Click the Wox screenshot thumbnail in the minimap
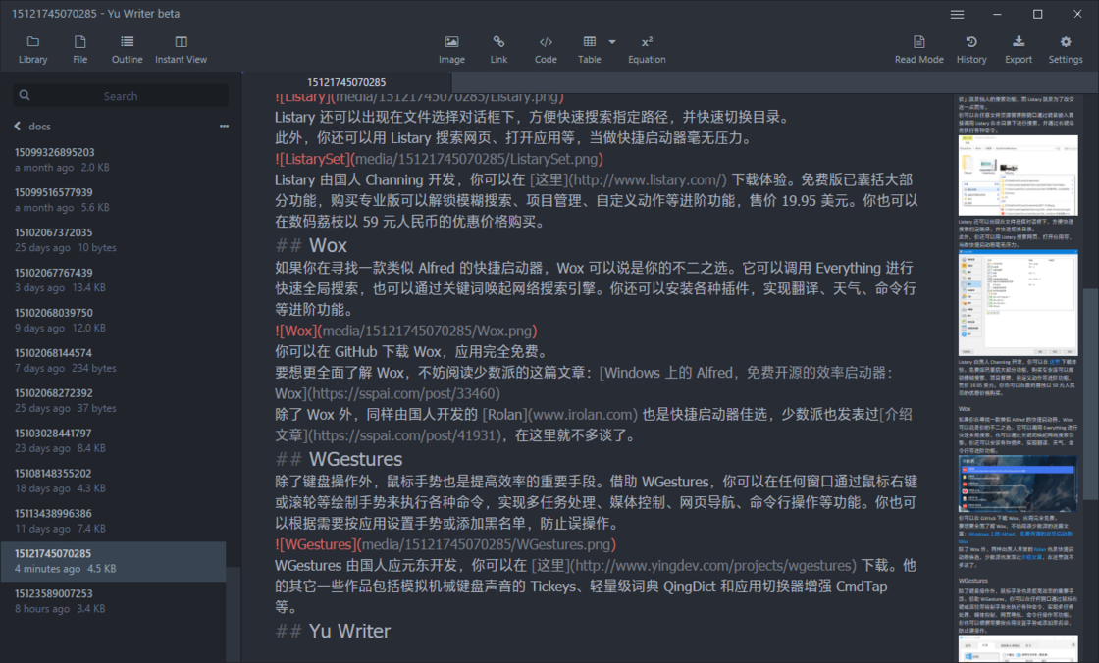The height and width of the screenshot is (663, 1099). 1018,484
